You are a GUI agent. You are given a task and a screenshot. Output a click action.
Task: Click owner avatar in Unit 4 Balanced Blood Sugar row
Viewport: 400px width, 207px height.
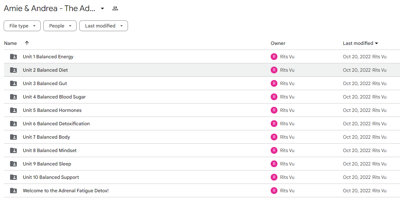(x=274, y=97)
